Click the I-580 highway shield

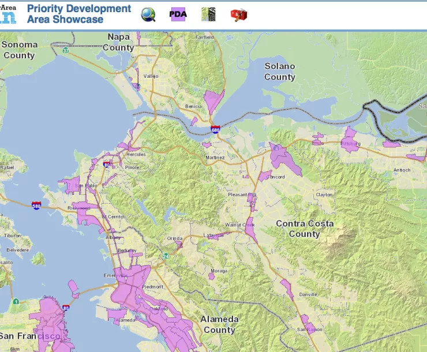pos(36,205)
